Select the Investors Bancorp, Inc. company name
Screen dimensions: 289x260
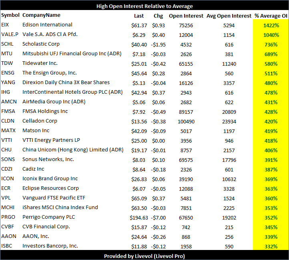point(50,246)
